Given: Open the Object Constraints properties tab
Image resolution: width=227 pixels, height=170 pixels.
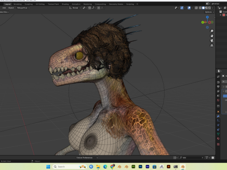Looking at the screenshot, I should click(218, 129).
